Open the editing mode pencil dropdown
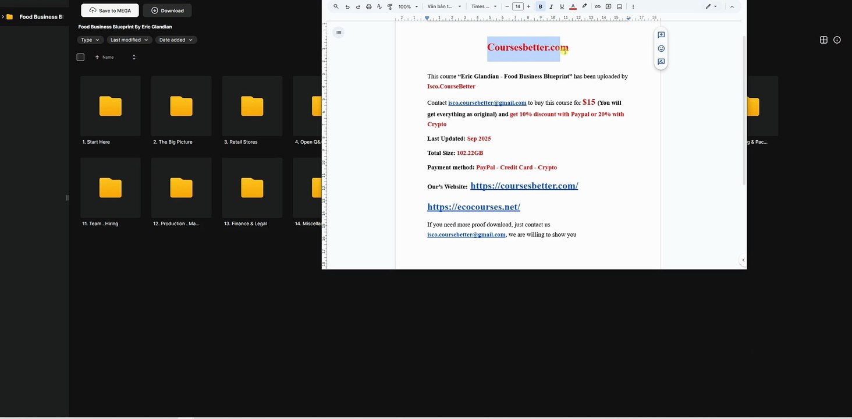The width and height of the screenshot is (852, 419). point(711,6)
